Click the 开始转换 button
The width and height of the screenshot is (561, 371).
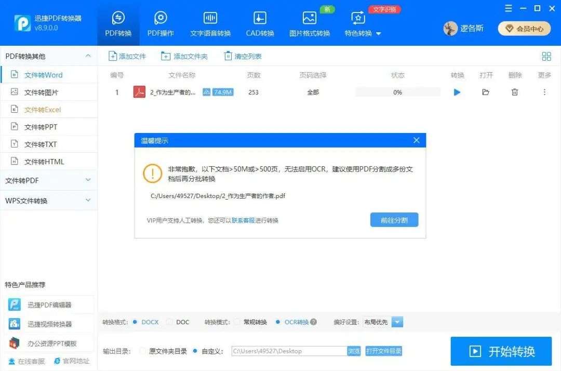(501, 351)
